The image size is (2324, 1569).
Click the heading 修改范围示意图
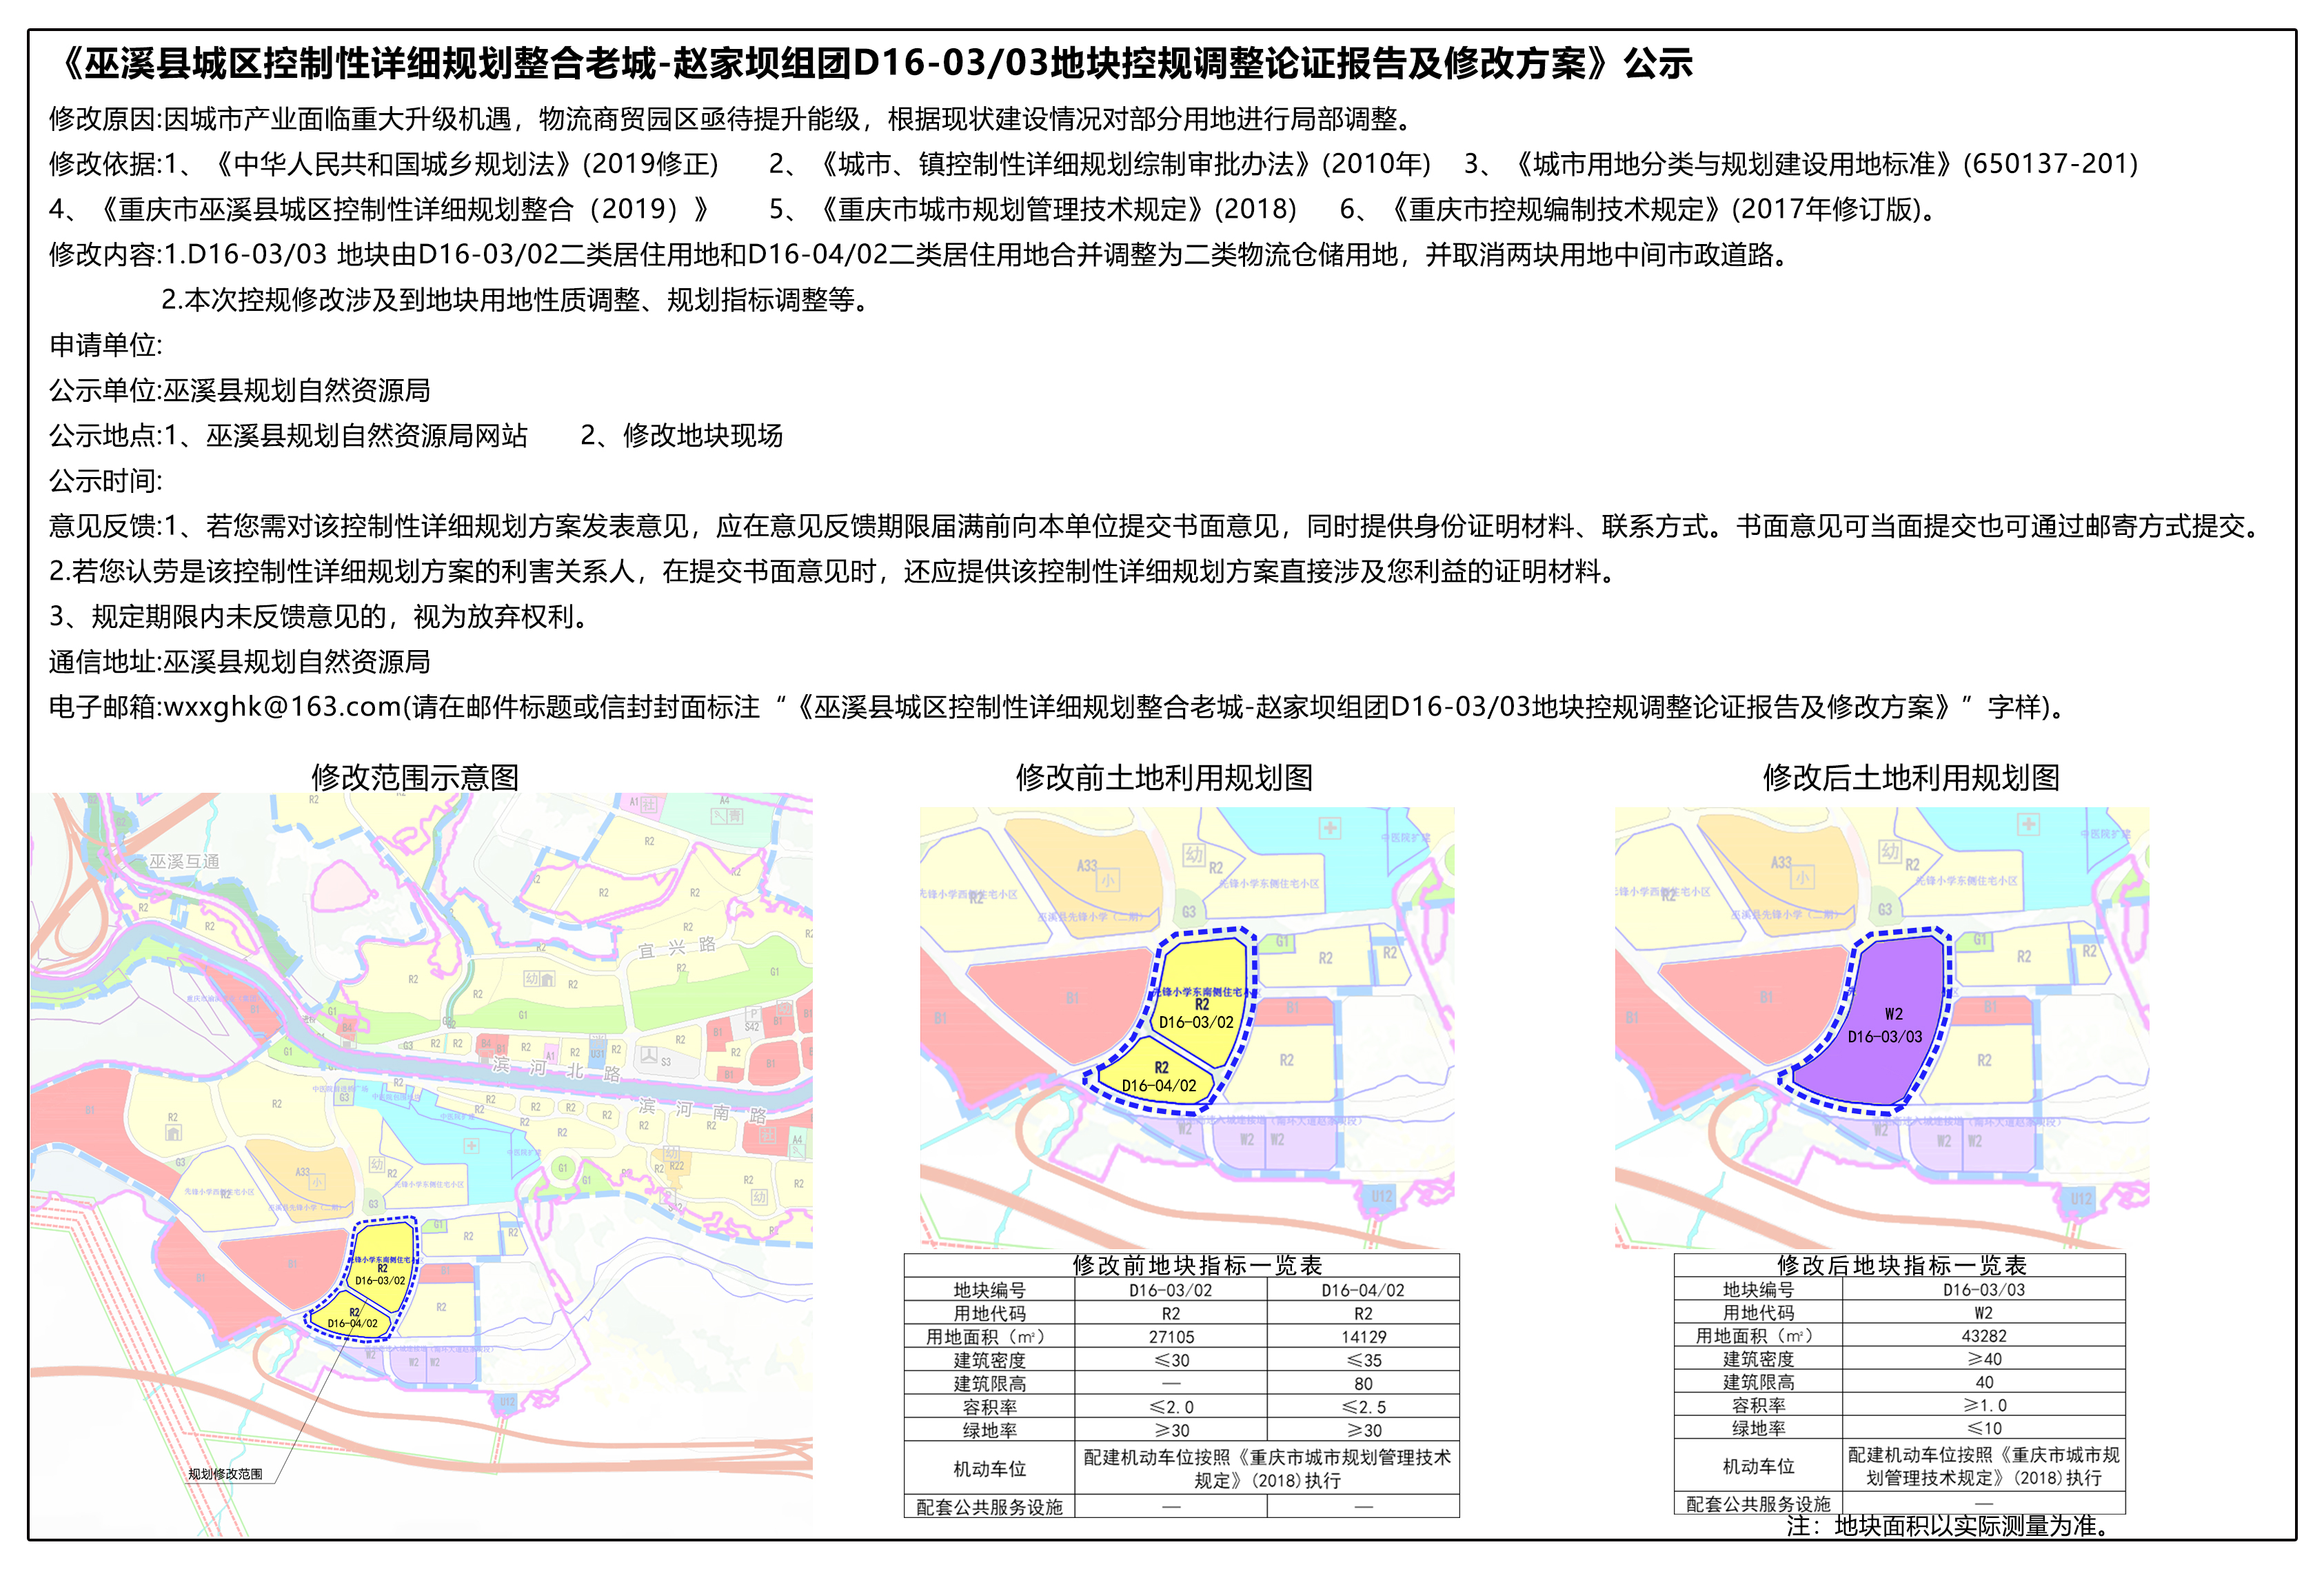point(415,778)
